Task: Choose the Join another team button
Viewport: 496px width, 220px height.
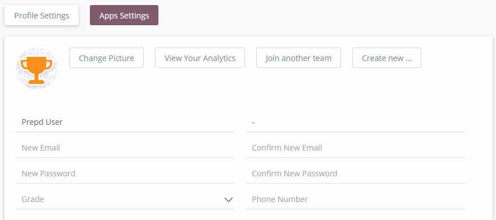Action: pos(298,58)
